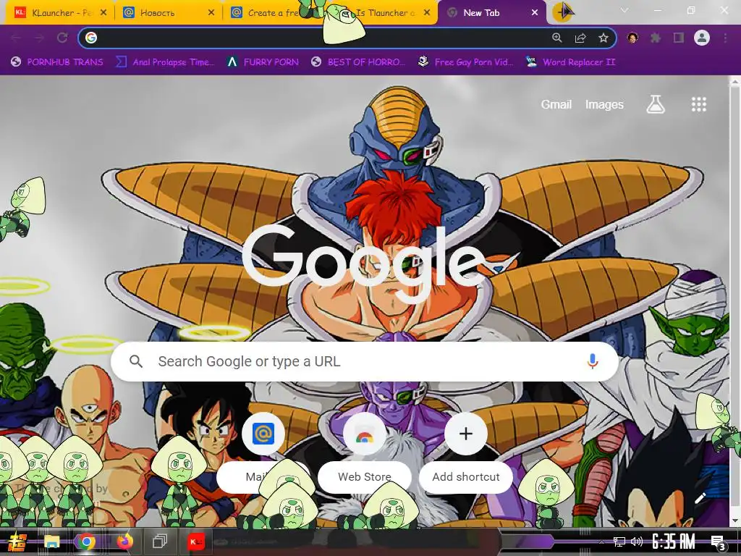Viewport: 741px width, 556px height.
Task: Click the Google icon in the address bar
Action: (x=91, y=38)
